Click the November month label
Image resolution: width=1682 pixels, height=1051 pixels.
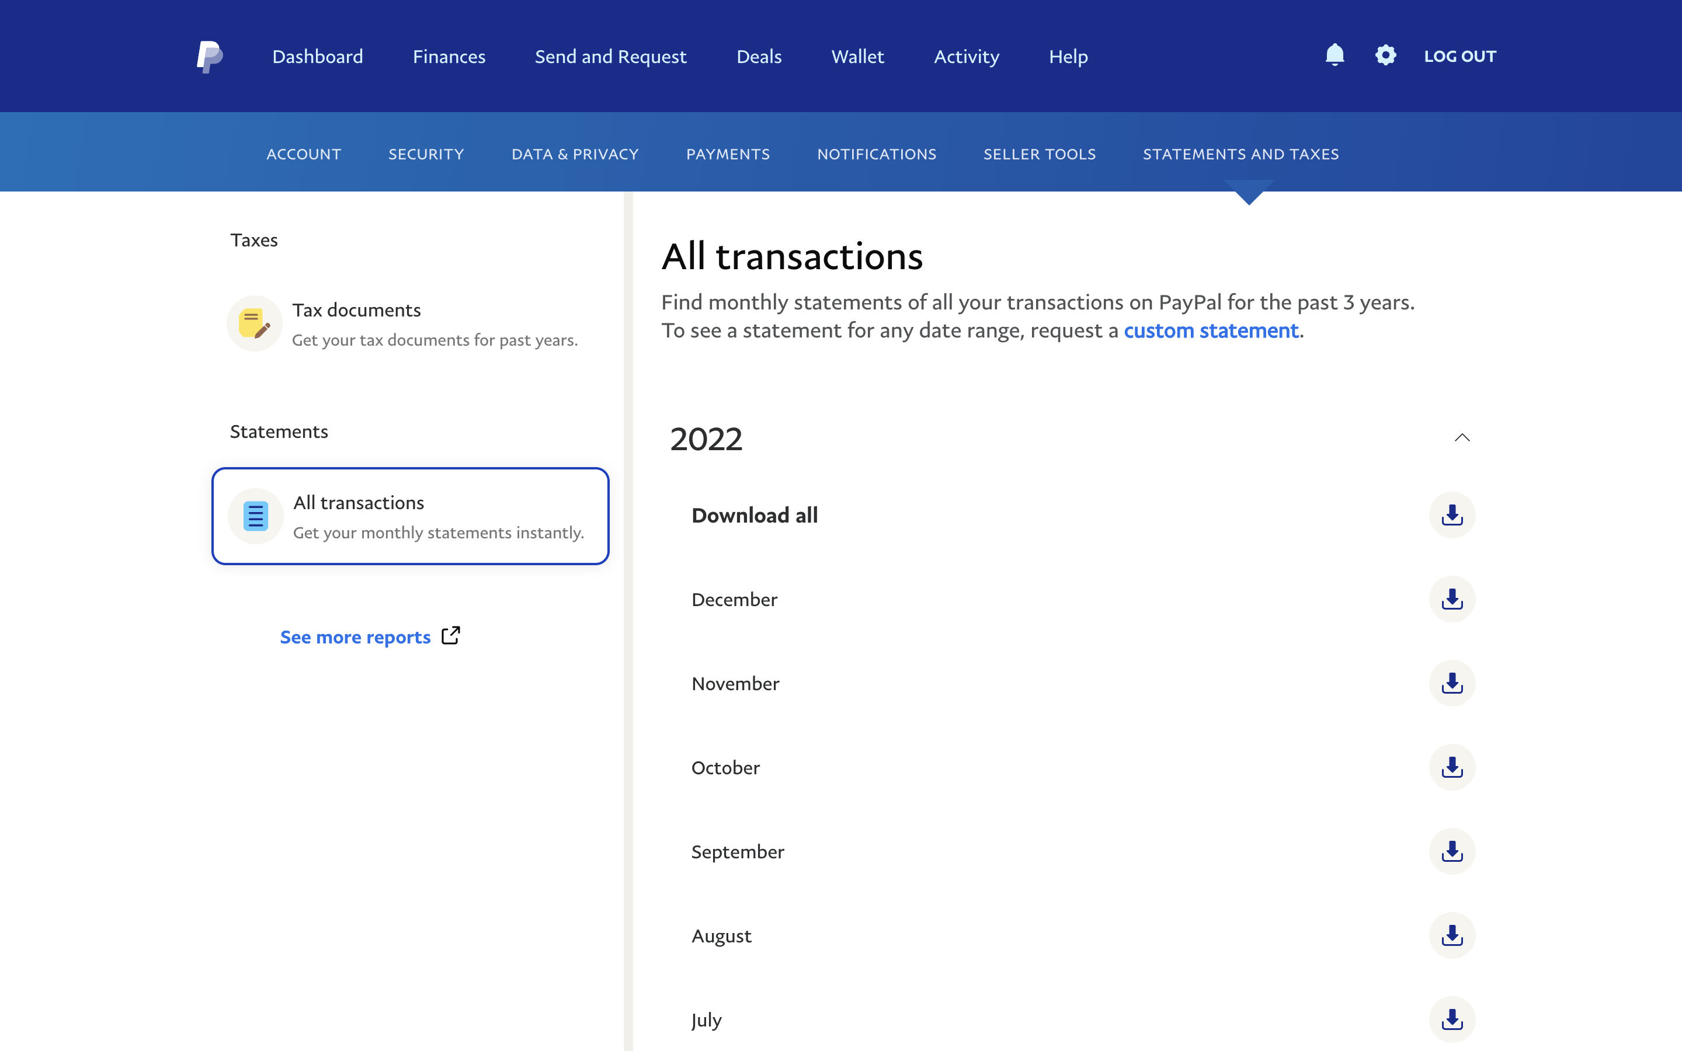[x=735, y=683]
